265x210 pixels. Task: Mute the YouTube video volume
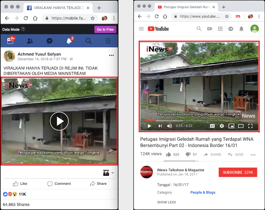click(169, 126)
